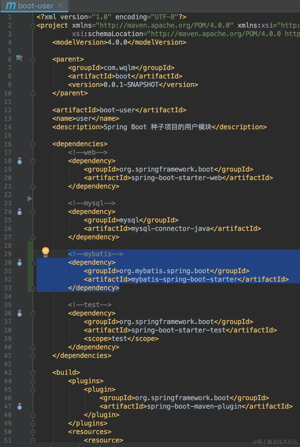Select the boot-user file tab

coord(34,6)
